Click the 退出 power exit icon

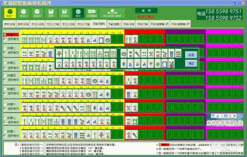(x=78, y=13)
